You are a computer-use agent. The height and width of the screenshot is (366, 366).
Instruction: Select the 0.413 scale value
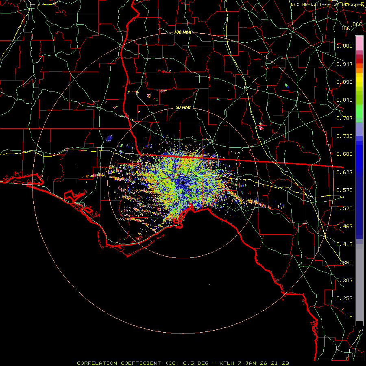(x=344, y=244)
